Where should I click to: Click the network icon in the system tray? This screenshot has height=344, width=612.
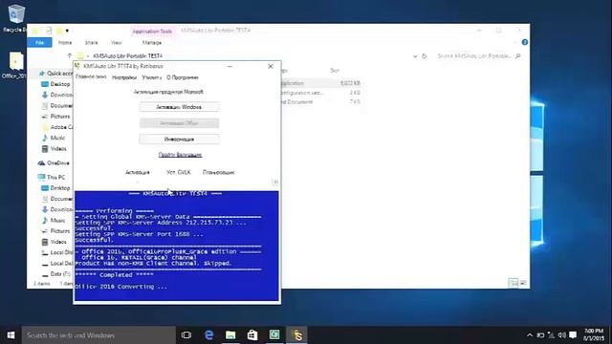click(x=551, y=335)
